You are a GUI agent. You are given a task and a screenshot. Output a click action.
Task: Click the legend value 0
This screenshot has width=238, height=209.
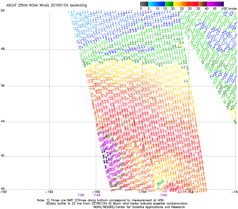coord(141,9)
